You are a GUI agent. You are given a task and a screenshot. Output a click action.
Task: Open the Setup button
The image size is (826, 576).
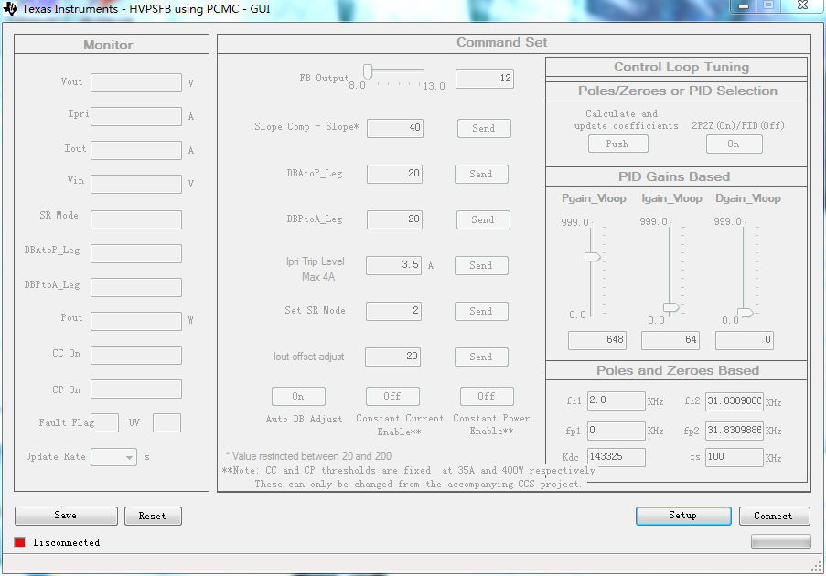(683, 516)
